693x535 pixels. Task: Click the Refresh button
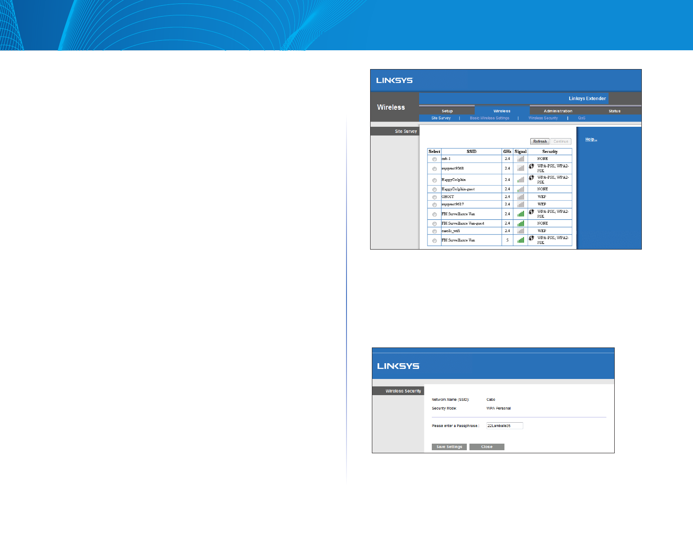540,142
